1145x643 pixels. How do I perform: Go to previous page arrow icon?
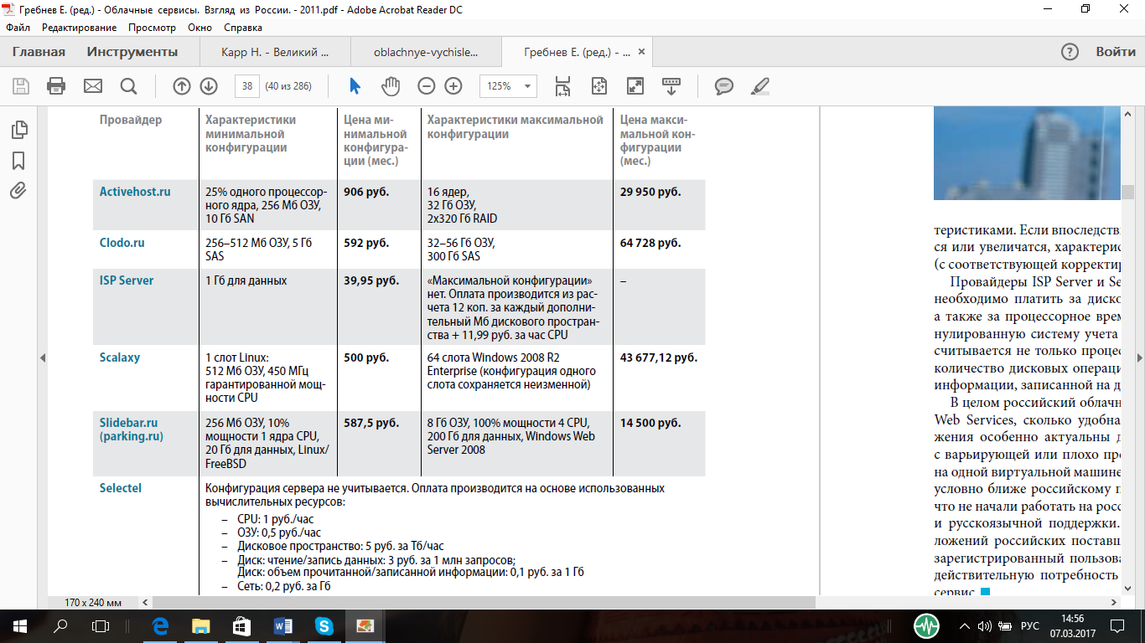click(181, 85)
